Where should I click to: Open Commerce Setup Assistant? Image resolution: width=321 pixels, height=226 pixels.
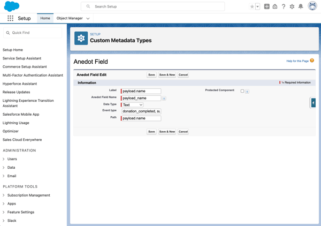pyautogui.click(x=25, y=67)
